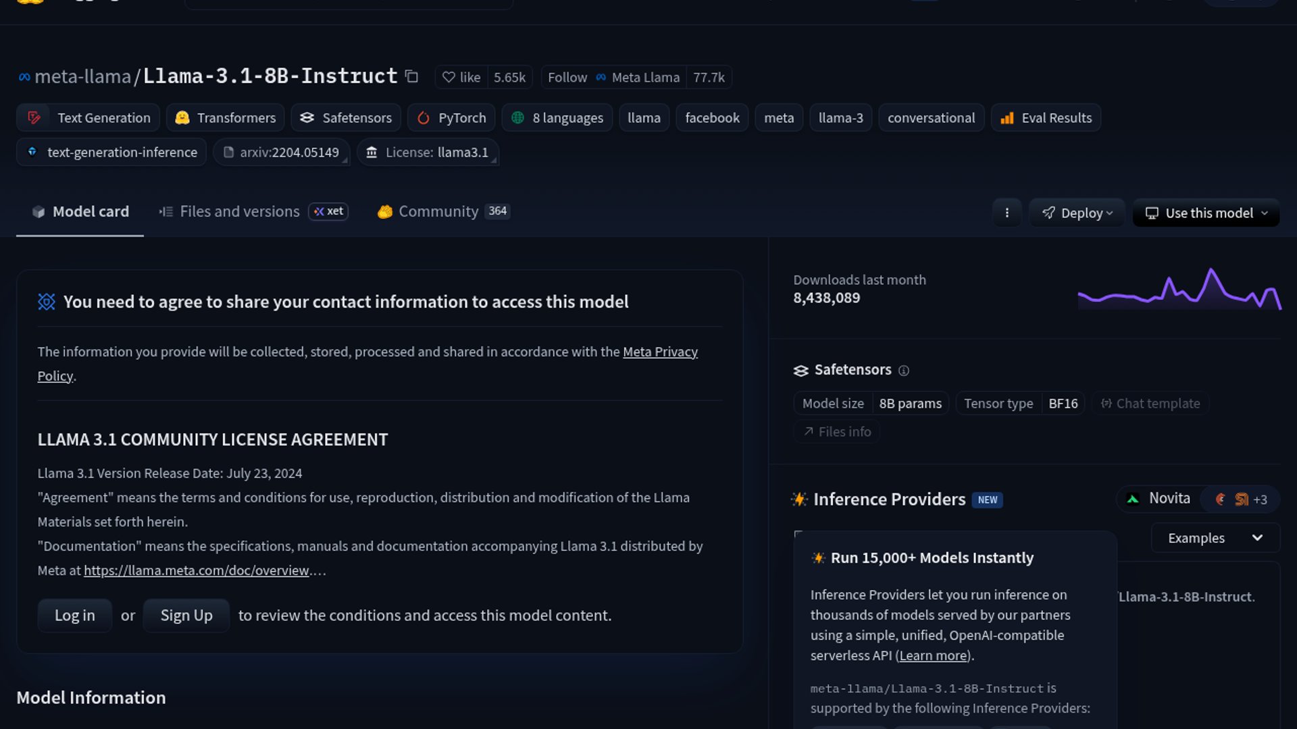The width and height of the screenshot is (1297, 729).
Task: Open the Community tab
Action: point(438,212)
